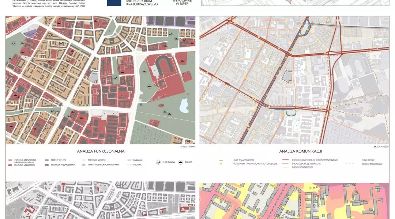Click the "DROGI GŁÓWNE I RUCHU PRZYSPIESZONEGO" label
395x219 pixels.
(x=315, y=160)
